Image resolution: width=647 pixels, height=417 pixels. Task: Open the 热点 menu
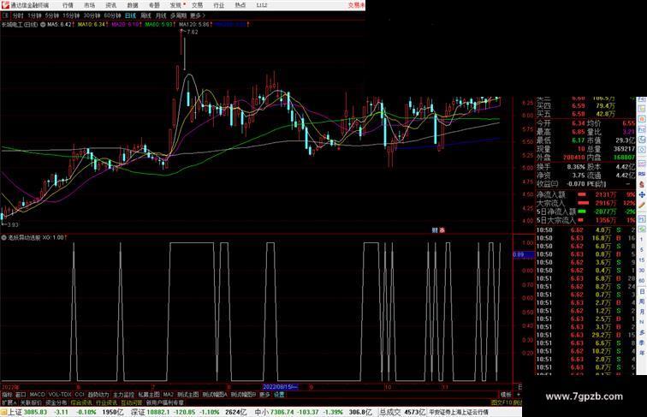pyautogui.click(x=240, y=5)
